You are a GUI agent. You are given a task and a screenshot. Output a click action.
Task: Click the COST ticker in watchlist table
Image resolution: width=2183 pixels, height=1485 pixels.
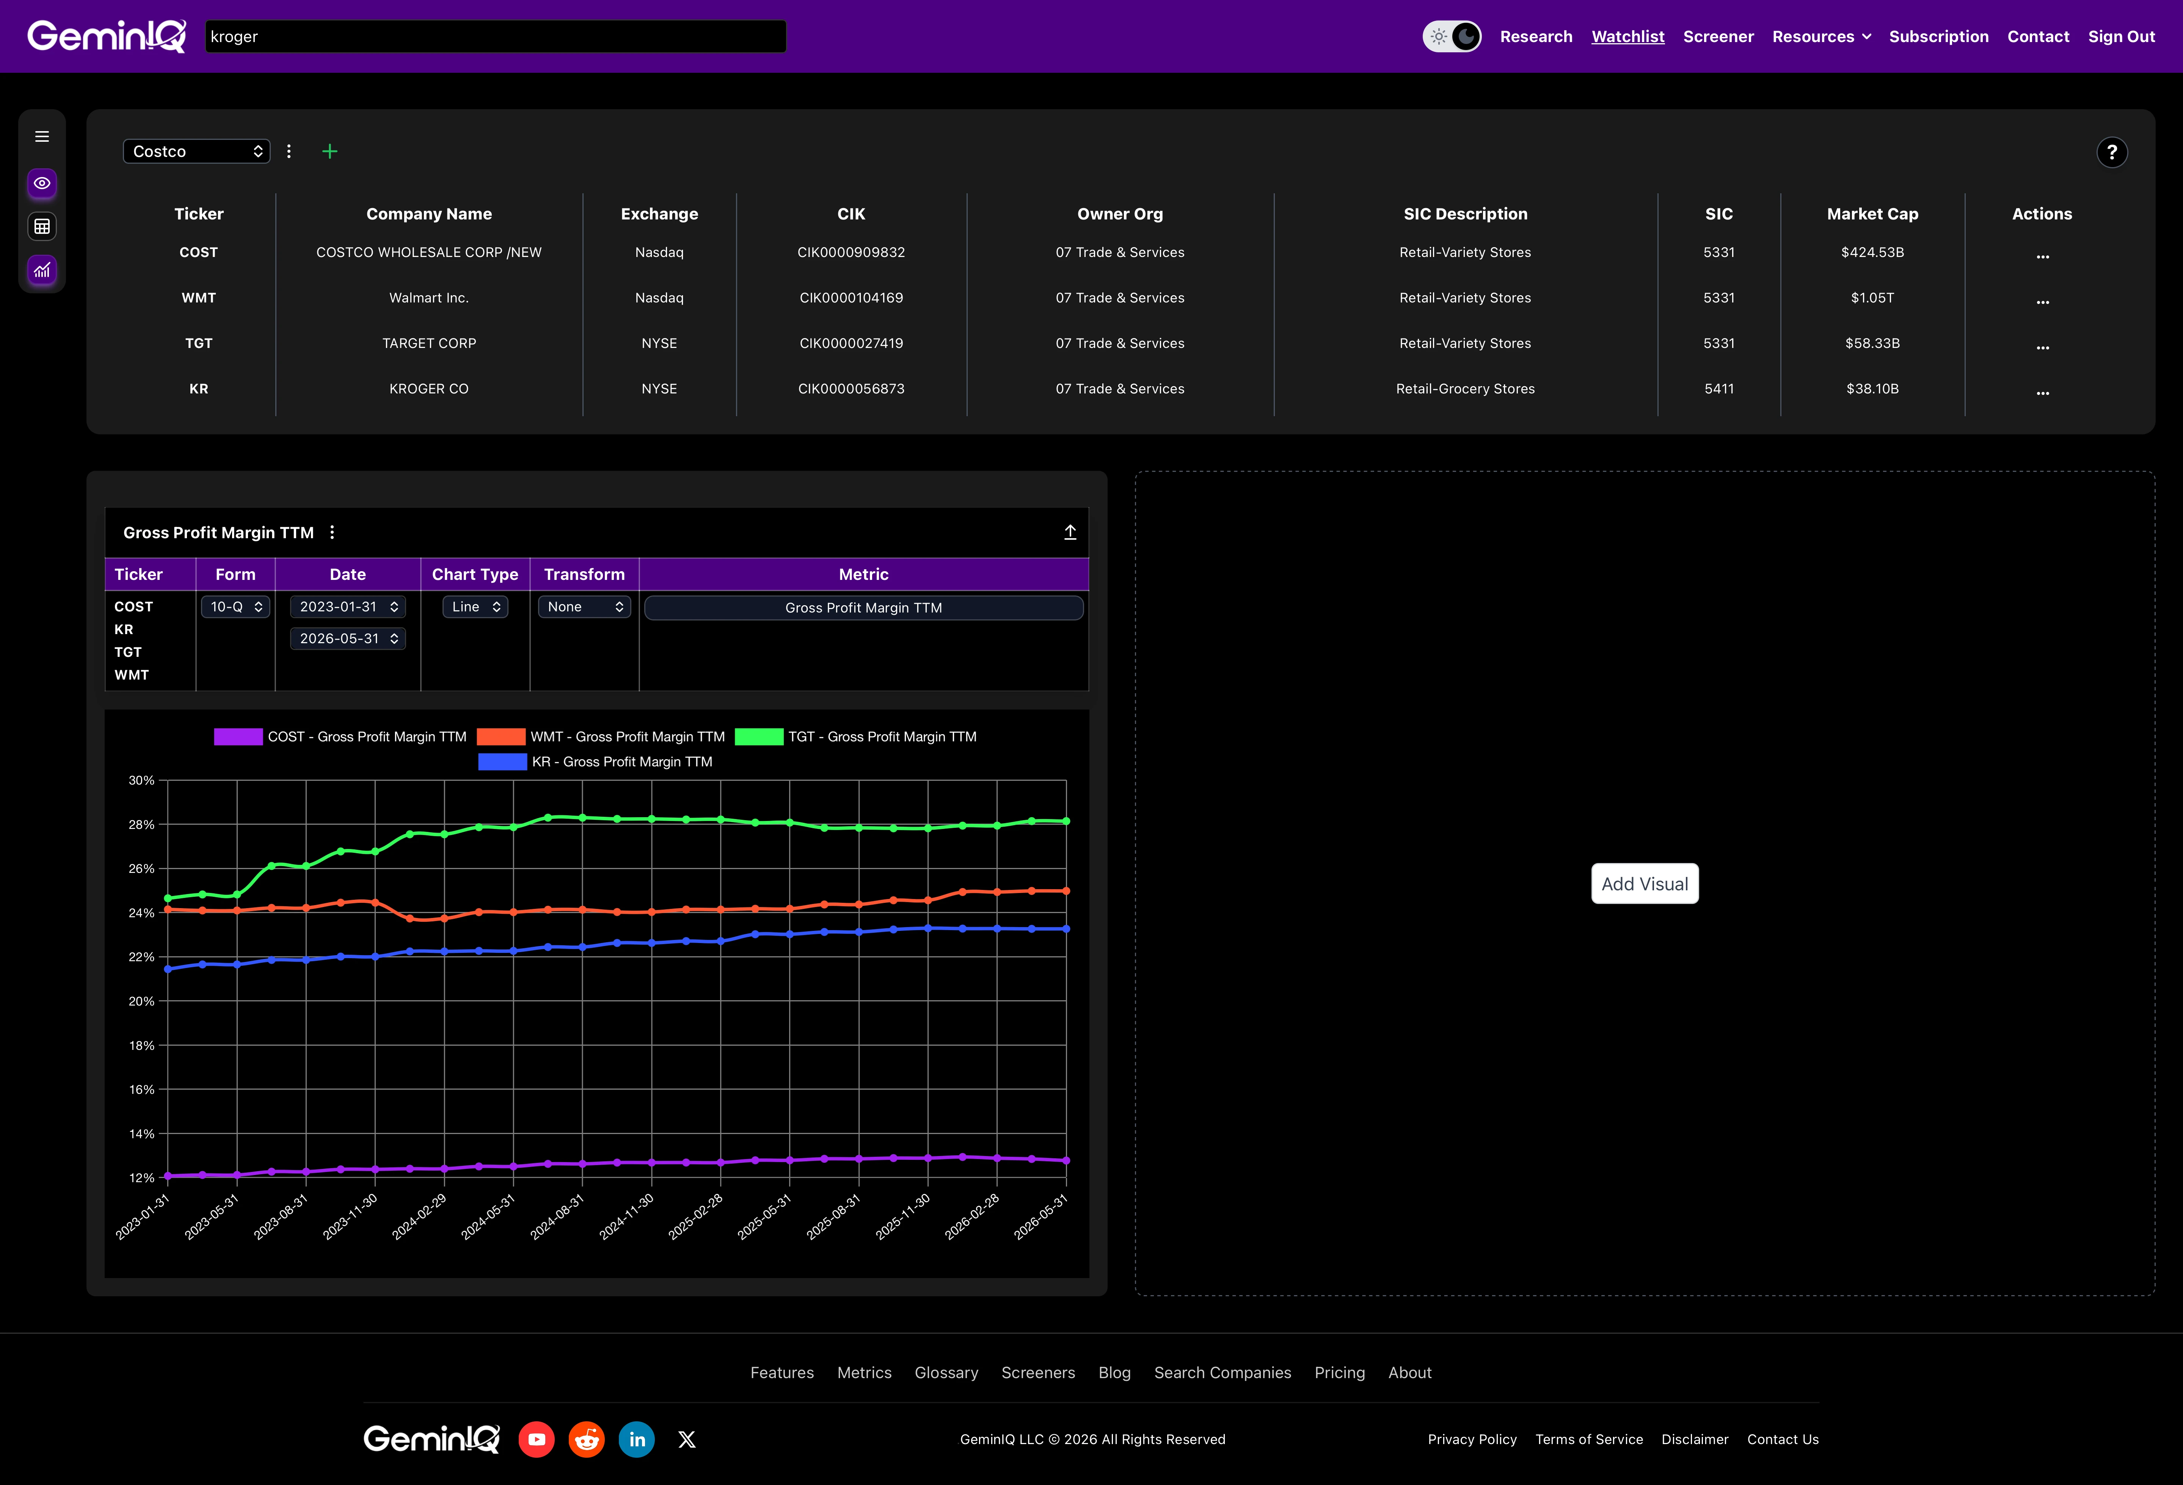199,252
